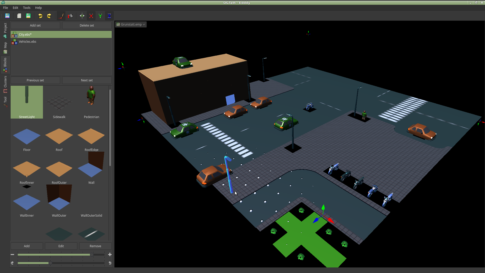
Task: Open the Help menu
Action: 38,8
